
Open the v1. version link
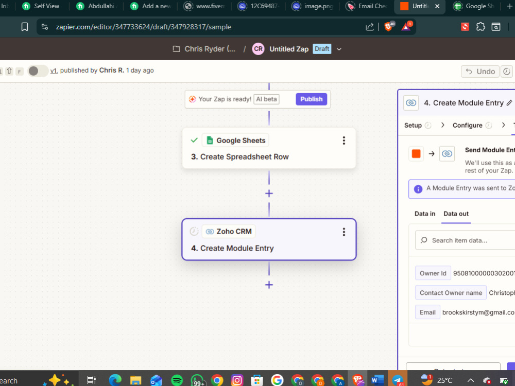(54, 71)
